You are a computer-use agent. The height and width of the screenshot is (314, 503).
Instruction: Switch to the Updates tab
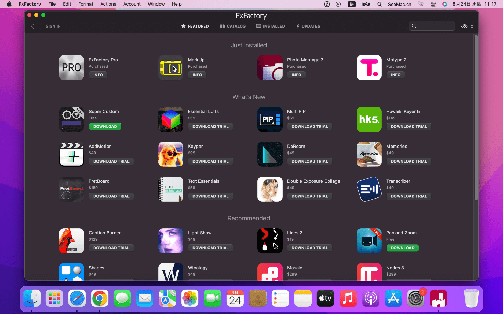coord(308,26)
